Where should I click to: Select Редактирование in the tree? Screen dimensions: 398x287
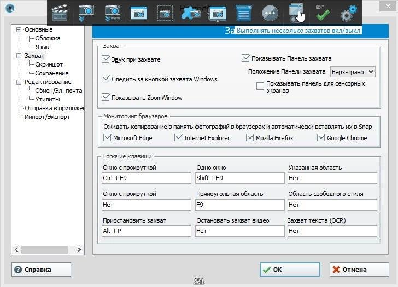click(x=48, y=82)
